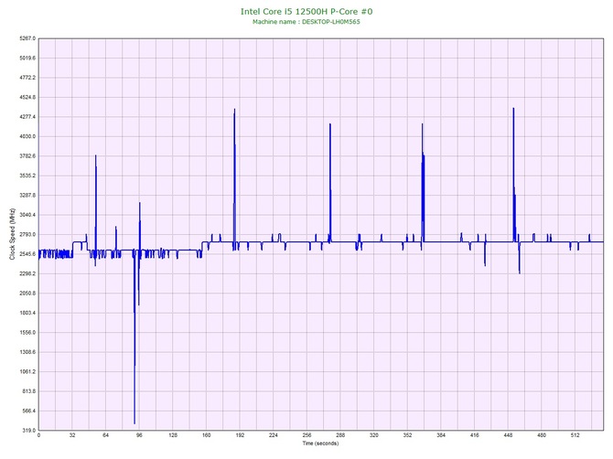Click the 224 tick on the time axis

274,435
